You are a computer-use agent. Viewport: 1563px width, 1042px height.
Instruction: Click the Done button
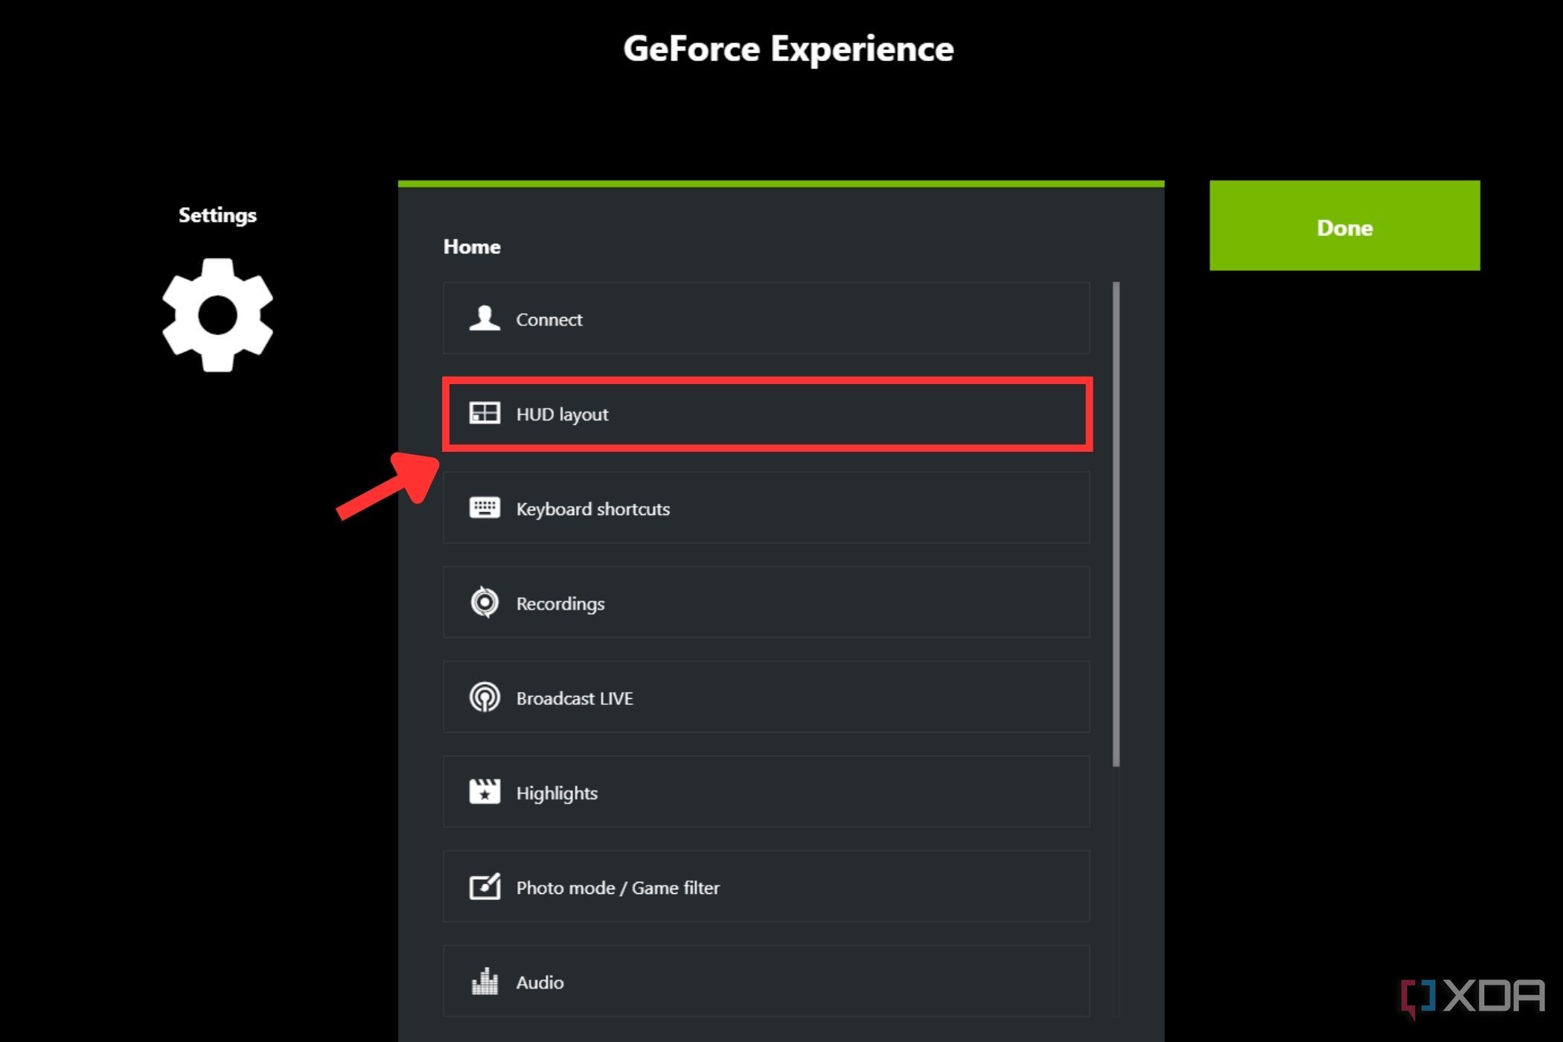(x=1344, y=226)
